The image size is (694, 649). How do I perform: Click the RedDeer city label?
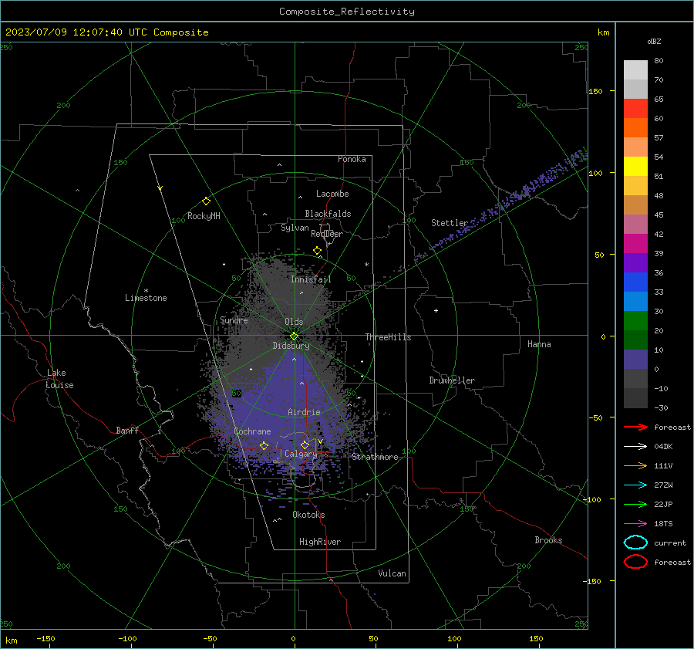[327, 234]
